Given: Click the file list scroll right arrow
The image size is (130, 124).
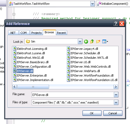Looking at the screenshot, I should 116,87.
